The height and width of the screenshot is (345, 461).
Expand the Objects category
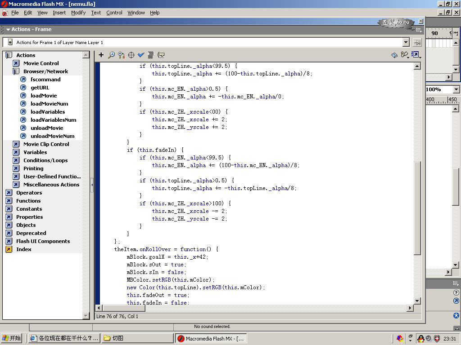coord(9,225)
